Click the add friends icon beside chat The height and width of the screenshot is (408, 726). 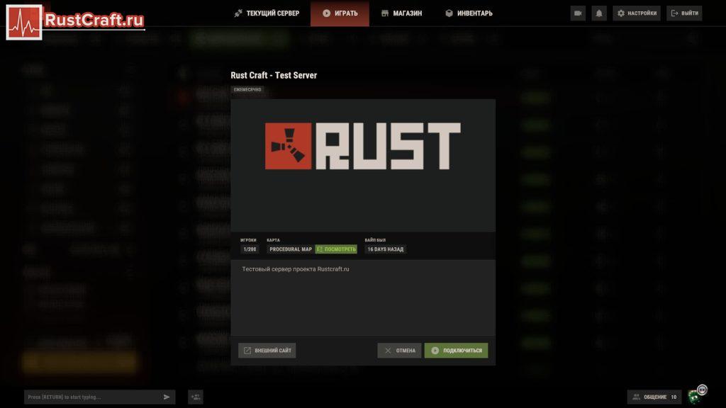point(196,397)
